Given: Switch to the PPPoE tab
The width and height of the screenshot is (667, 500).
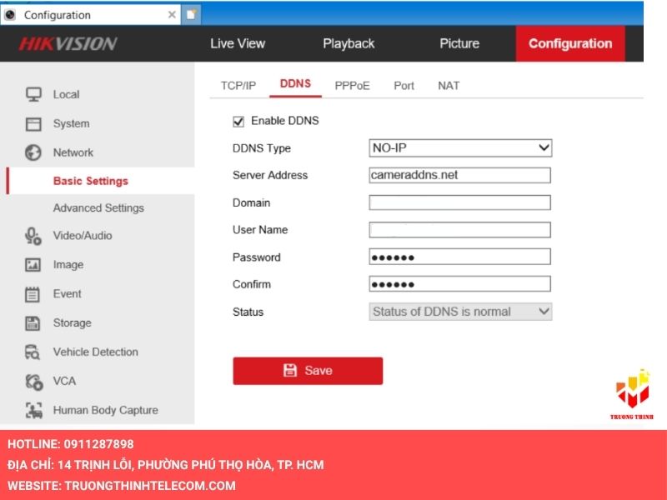Looking at the screenshot, I should point(352,86).
